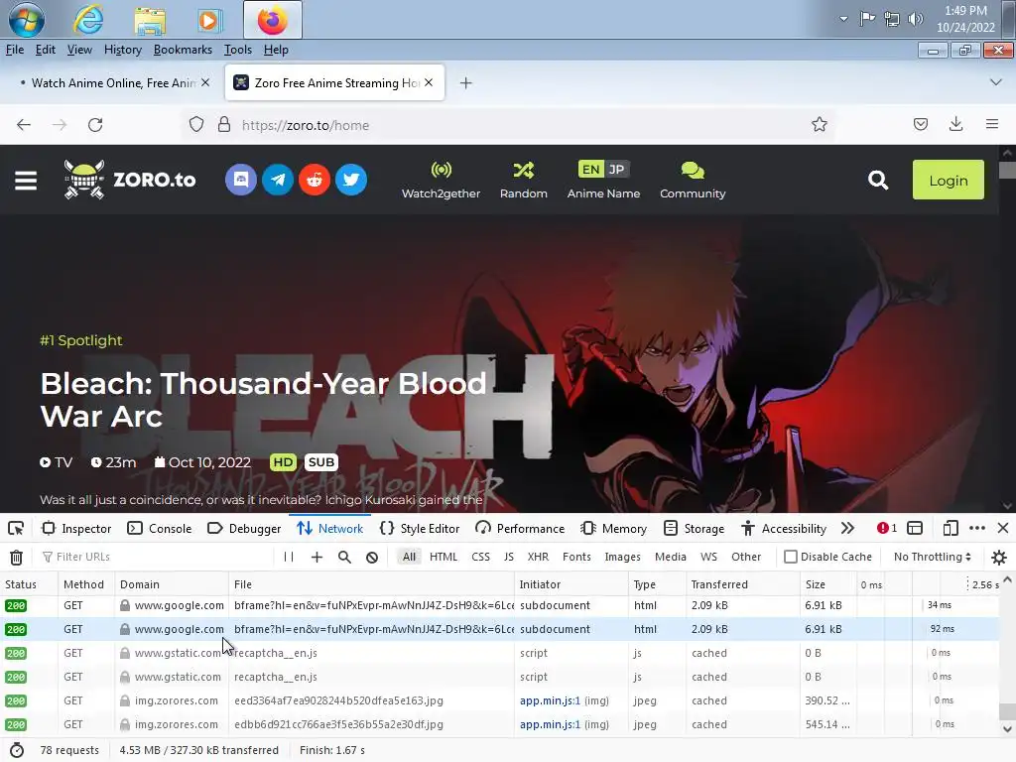Switch anime names to JP
This screenshot has height=762, width=1016.
[x=617, y=170]
